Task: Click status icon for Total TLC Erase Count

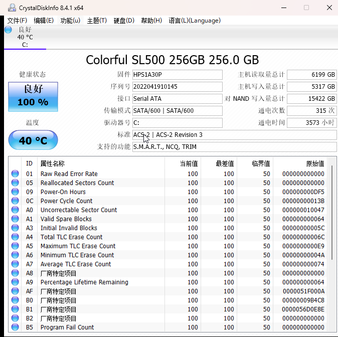Action: pos(15,237)
